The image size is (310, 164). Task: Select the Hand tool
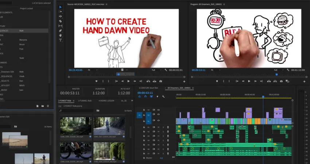coord(61,35)
